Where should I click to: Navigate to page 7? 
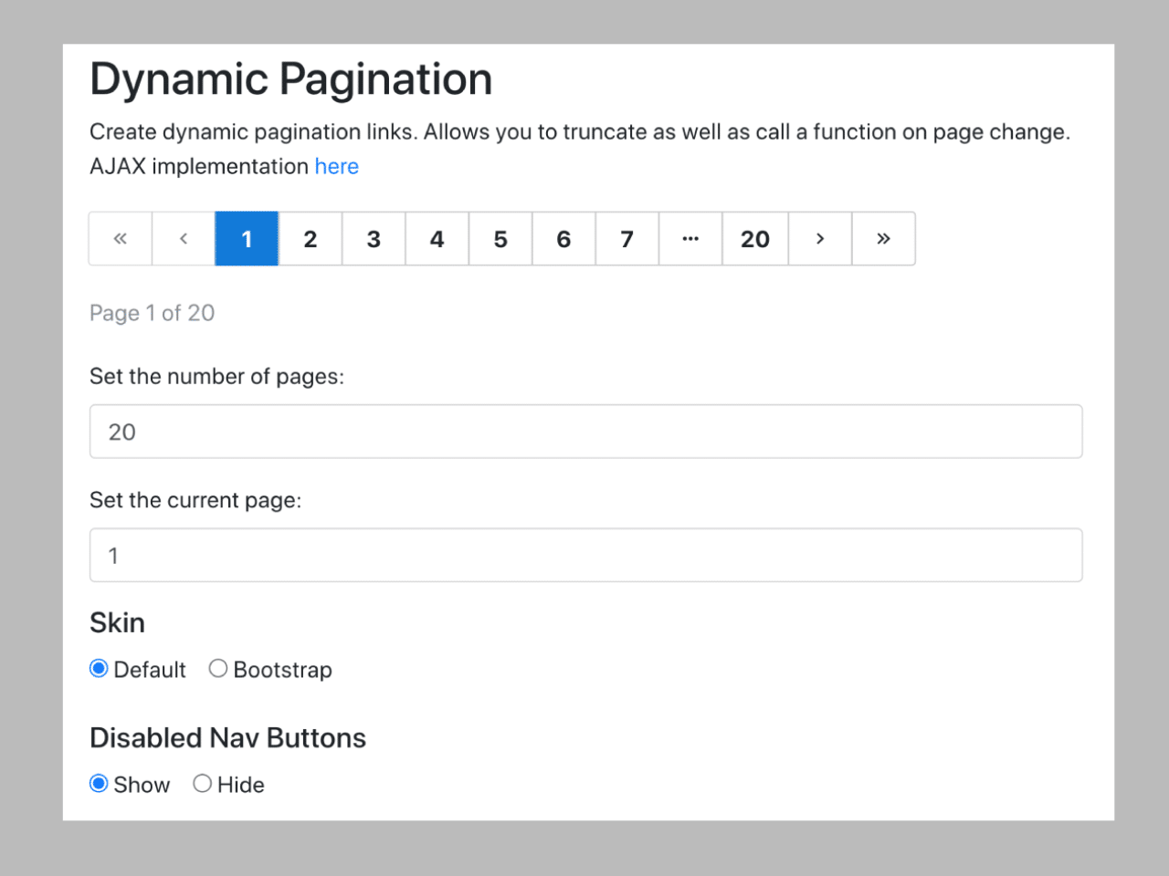(627, 238)
